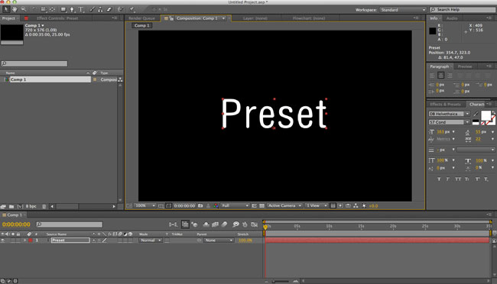Click the Graph Editor icon in timeline
The height and width of the screenshot is (284, 497).
254,224
